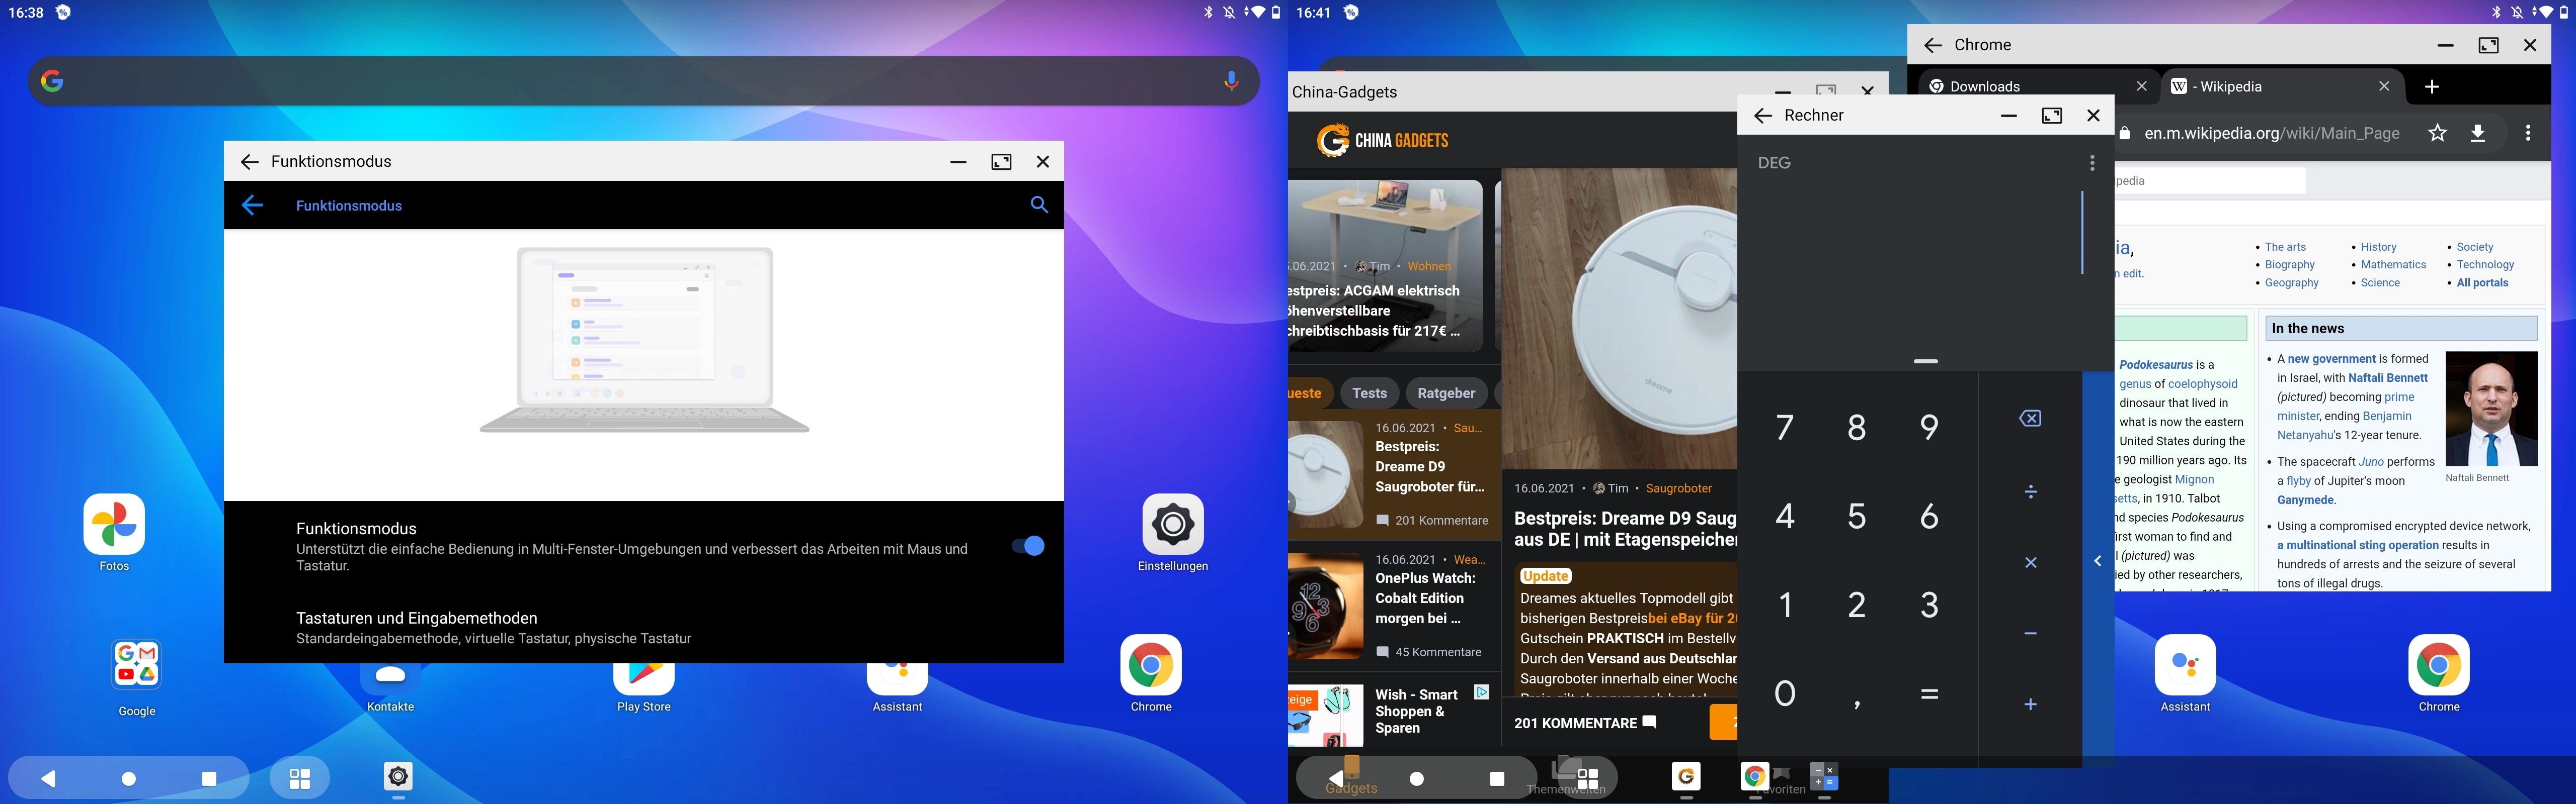This screenshot has width=2576, height=804.
Task: Open The arts portal link
Action: pos(2285,247)
